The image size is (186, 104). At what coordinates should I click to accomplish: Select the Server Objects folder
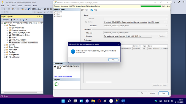[x=14, y=47]
